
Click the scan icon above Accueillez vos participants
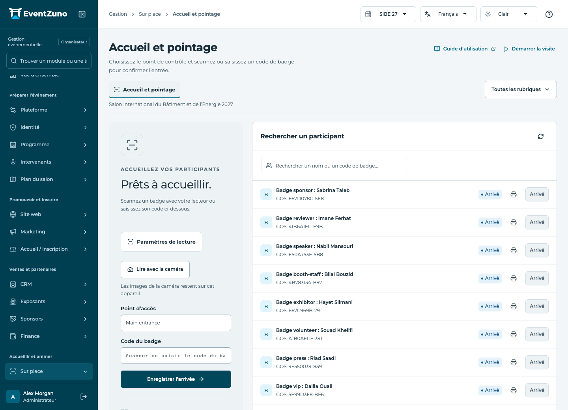pyautogui.click(x=132, y=145)
